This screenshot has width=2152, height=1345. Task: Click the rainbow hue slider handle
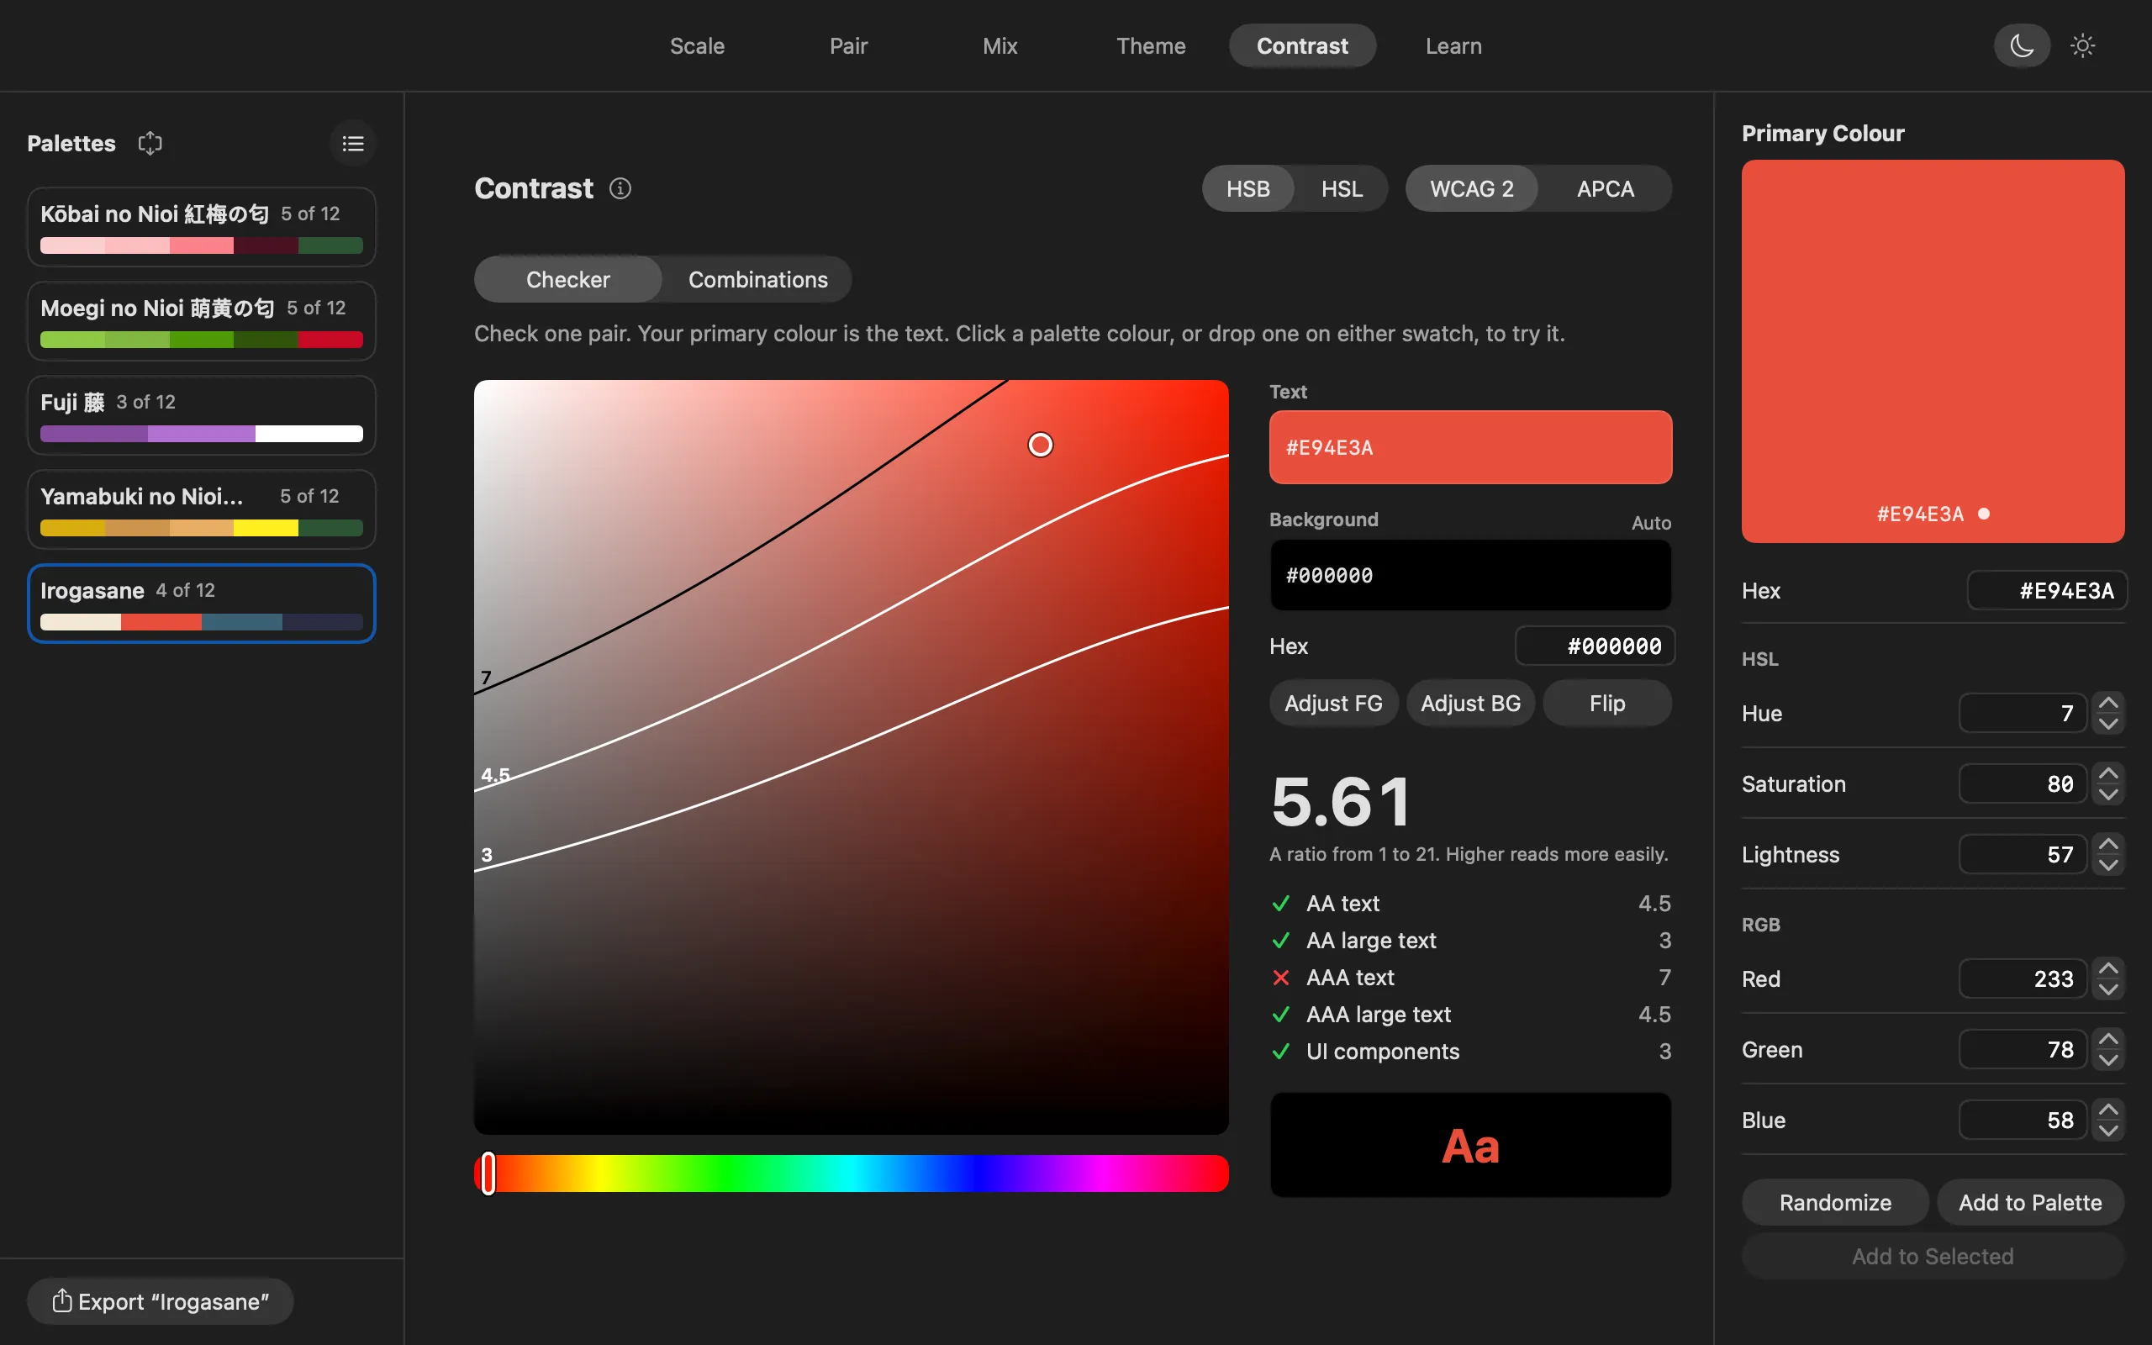[488, 1173]
